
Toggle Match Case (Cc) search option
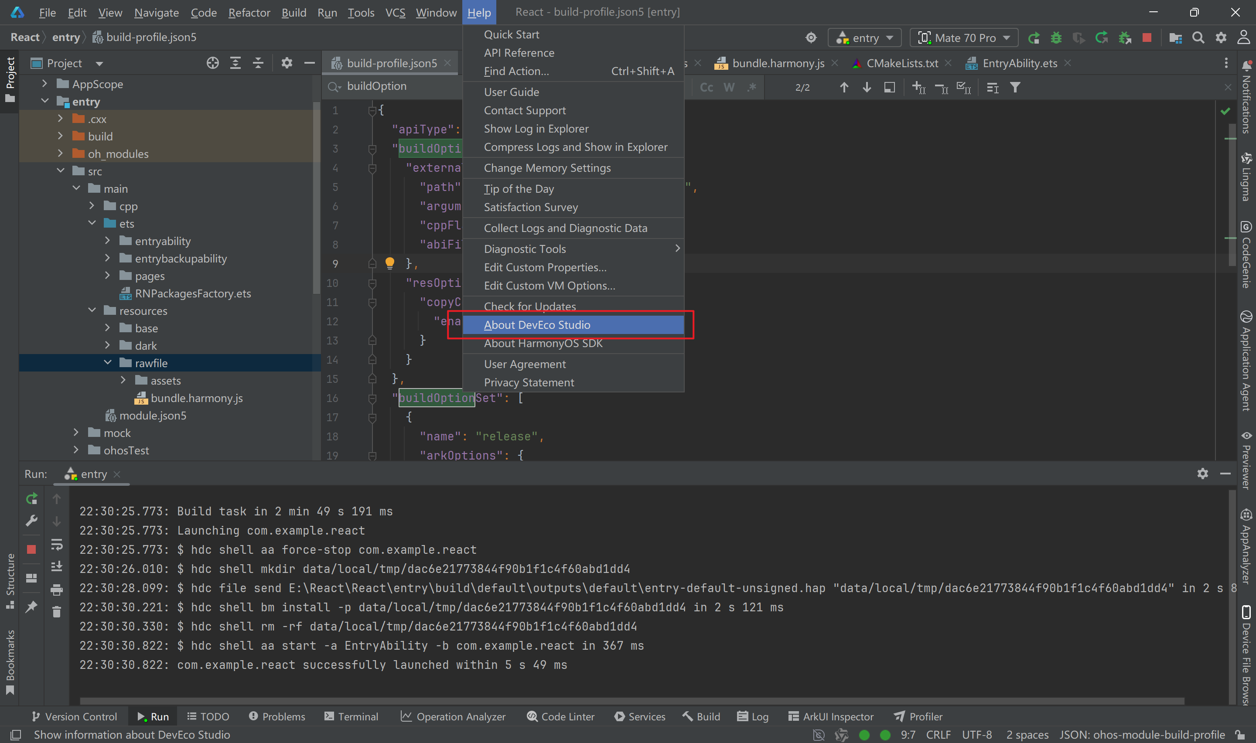coord(706,88)
